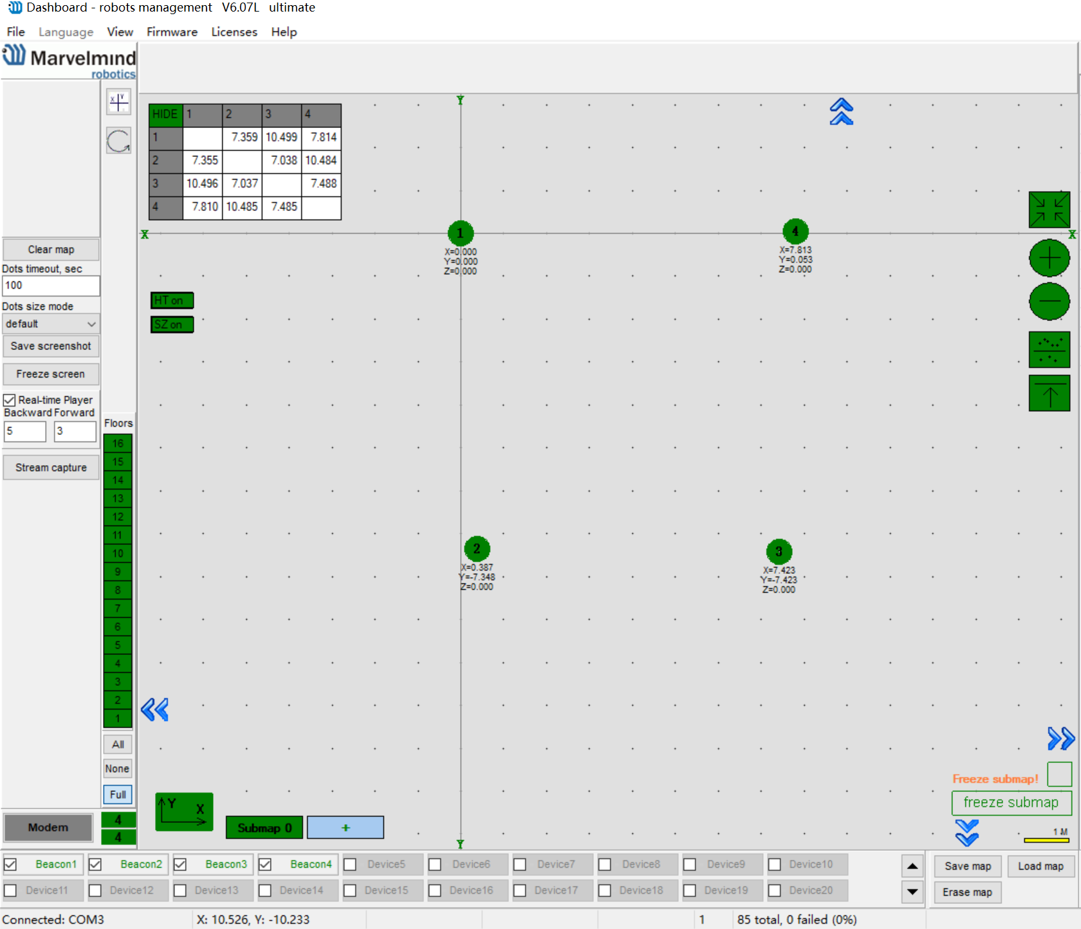
Task: Click the freeze submap button
Action: pos(1011,802)
